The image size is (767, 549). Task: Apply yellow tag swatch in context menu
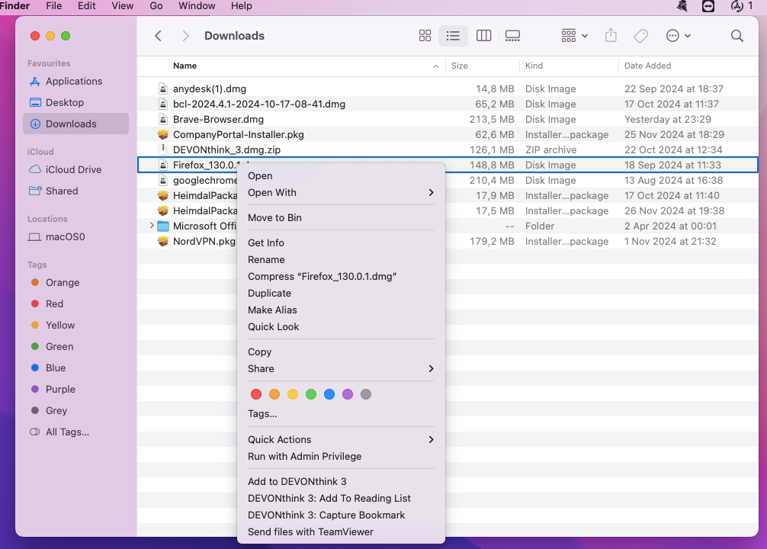click(x=293, y=394)
